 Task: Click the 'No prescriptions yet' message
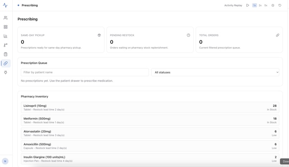click(x=67, y=81)
